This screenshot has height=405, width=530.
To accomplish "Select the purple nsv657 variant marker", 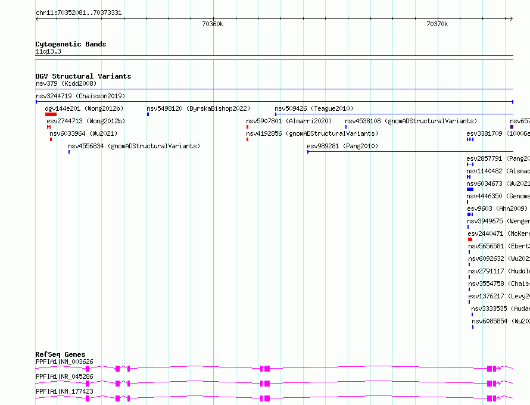I will click(x=512, y=127).
